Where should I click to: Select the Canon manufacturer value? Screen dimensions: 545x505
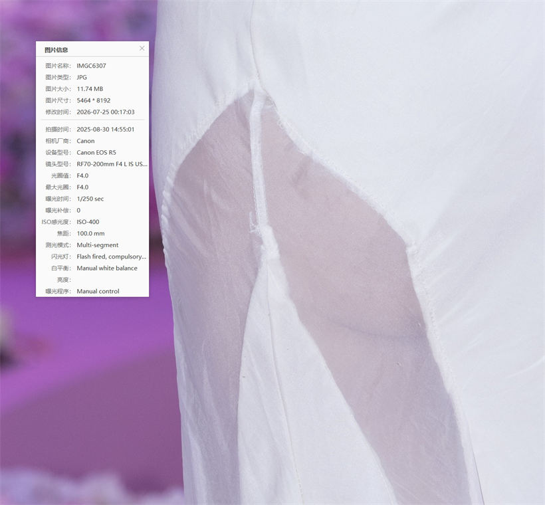click(x=86, y=141)
